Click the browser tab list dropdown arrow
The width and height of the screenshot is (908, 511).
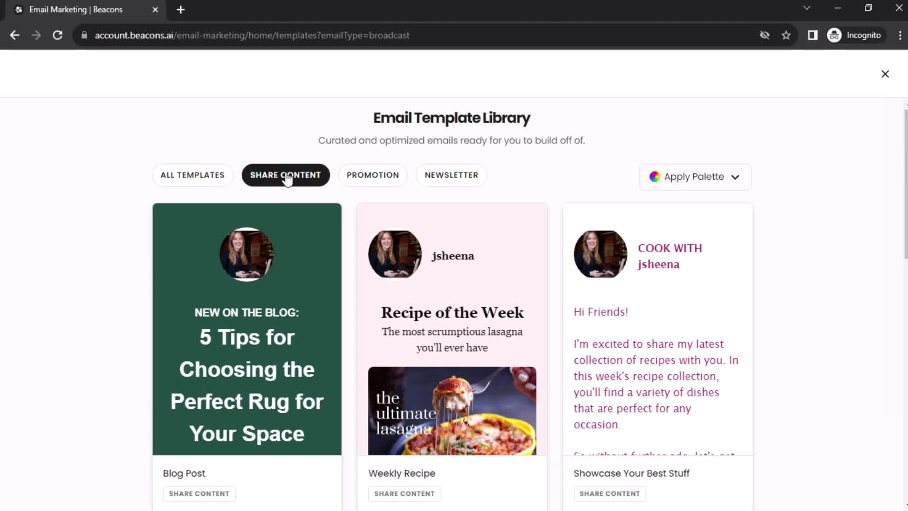click(806, 9)
